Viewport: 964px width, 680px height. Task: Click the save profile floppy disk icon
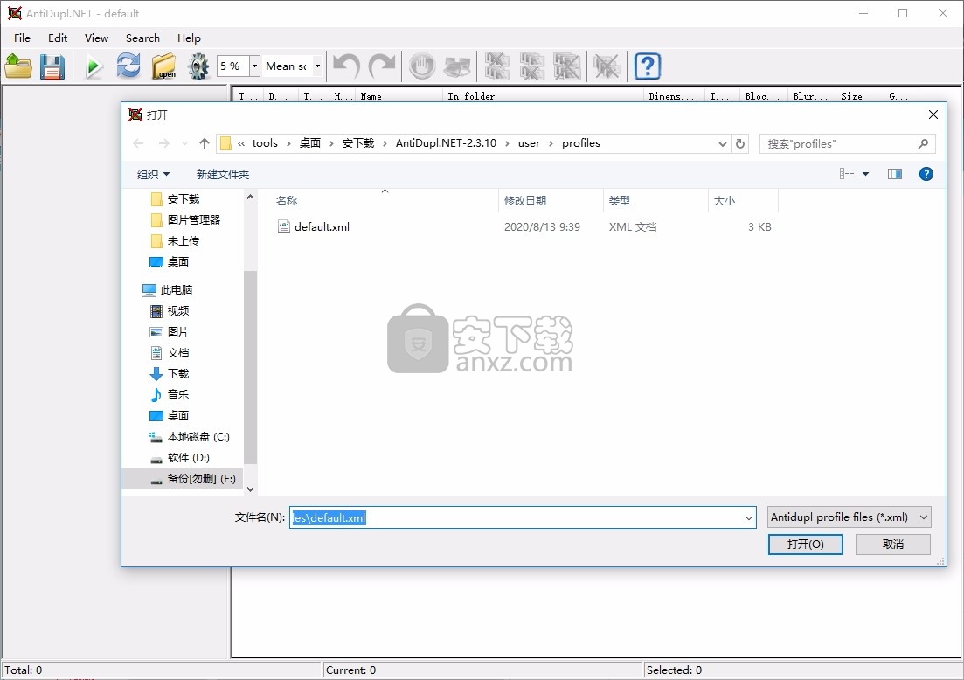tap(52, 66)
